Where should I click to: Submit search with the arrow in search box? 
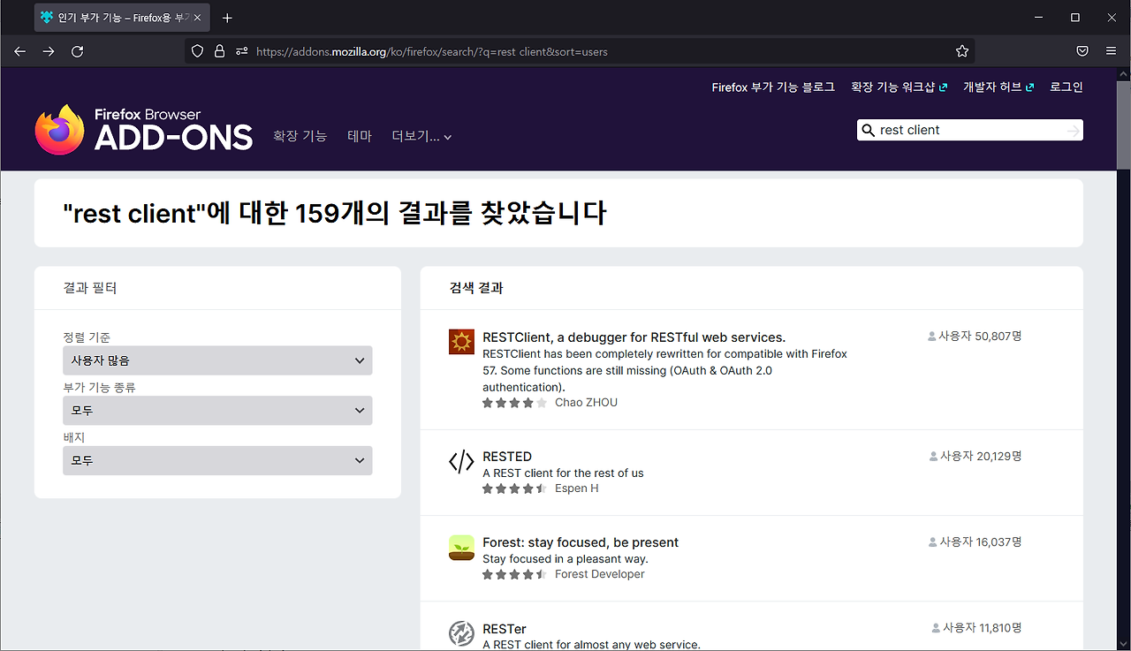pos(1073,130)
